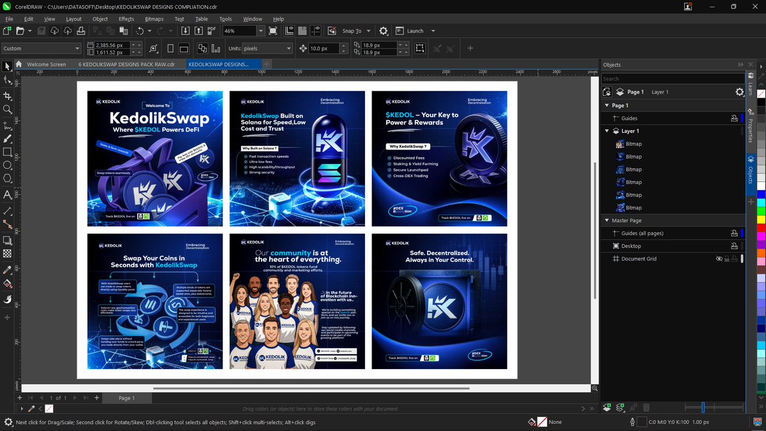The width and height of the screenshot is (766, 431).
Task: Select the Transparency checkerboard tool
Action: [x=7, y=253]
